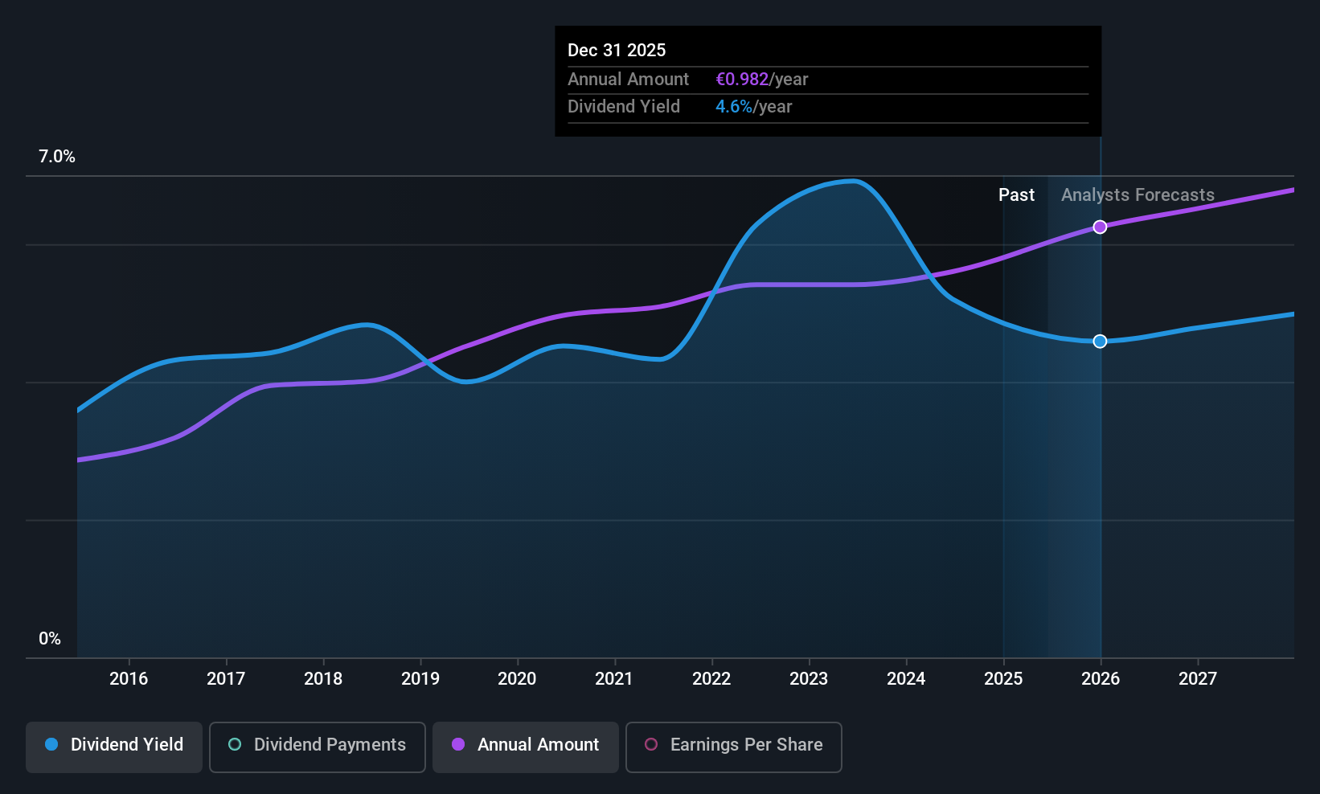Viewport: 1320px width, 794px height.
Task: Click the teal Dividend Payments legend circle
Action: point(235,744)
